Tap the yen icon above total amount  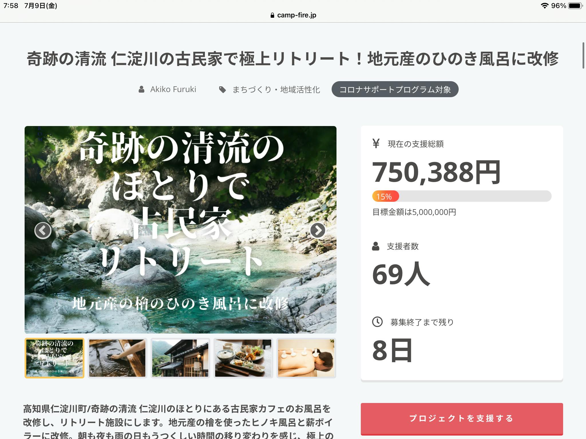pos(376,143)
